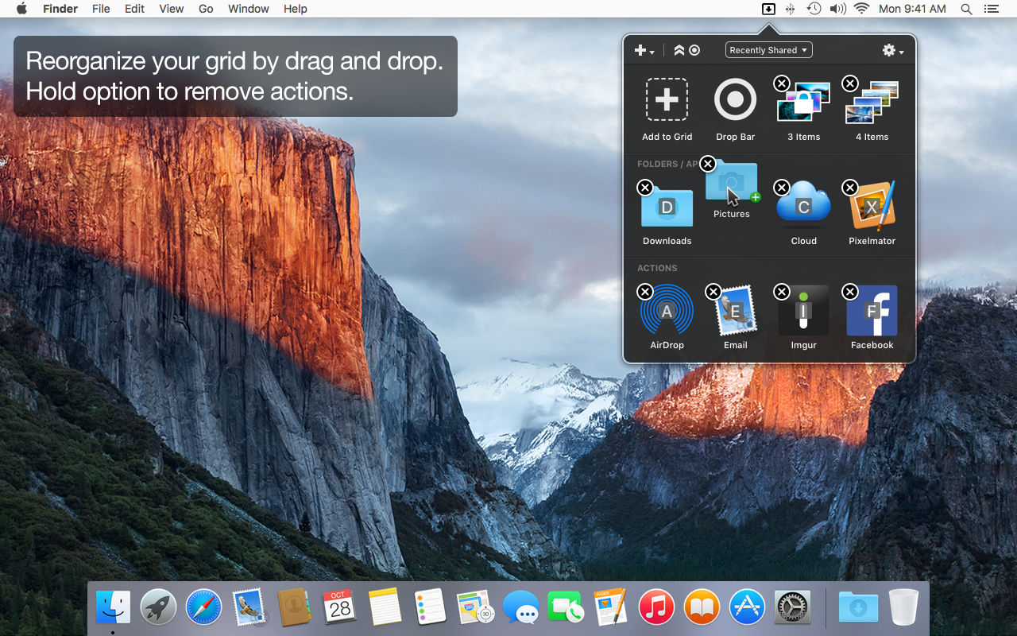Expand the gear settings menu
Screen dimensions: 1017x636
pyautogui.click(x=893, y=50)
